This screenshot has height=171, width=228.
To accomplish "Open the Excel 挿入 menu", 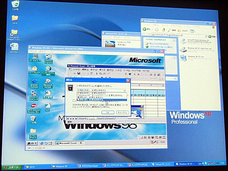I will coord(102,70).
